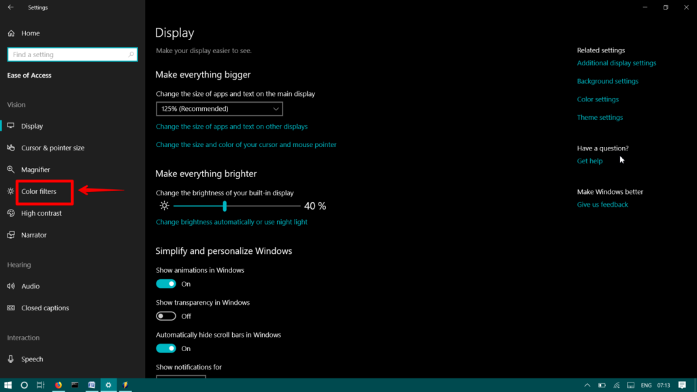The height and width of the screenshot is (392, 697).
Task: Click the Audio speaker icon in sidebar
Action: (x=11, y=286)
